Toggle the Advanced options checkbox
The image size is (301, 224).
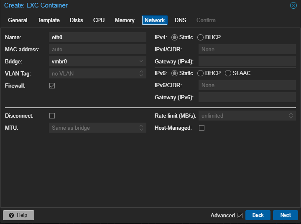pyautogui.click(x=240, y=215)
